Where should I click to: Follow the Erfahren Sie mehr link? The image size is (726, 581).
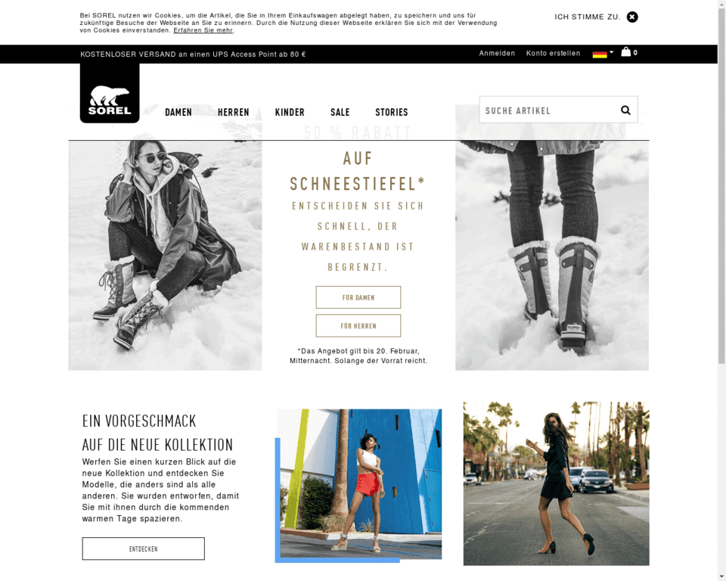point(203,30)
